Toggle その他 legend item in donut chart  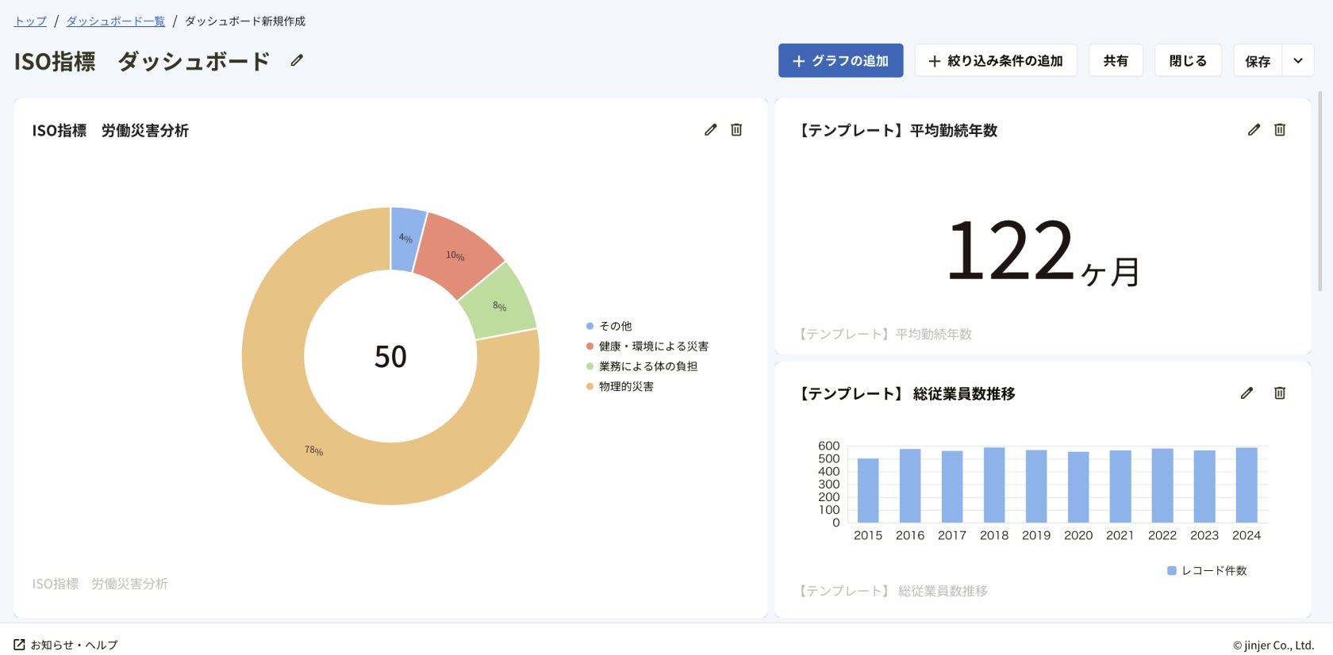615,326
